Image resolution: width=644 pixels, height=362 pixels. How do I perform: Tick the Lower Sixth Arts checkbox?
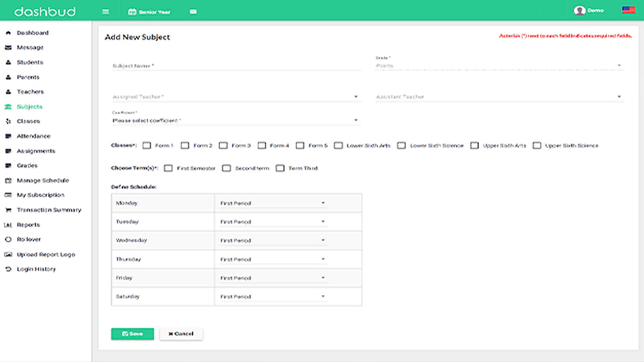click(x=339, y=145)
